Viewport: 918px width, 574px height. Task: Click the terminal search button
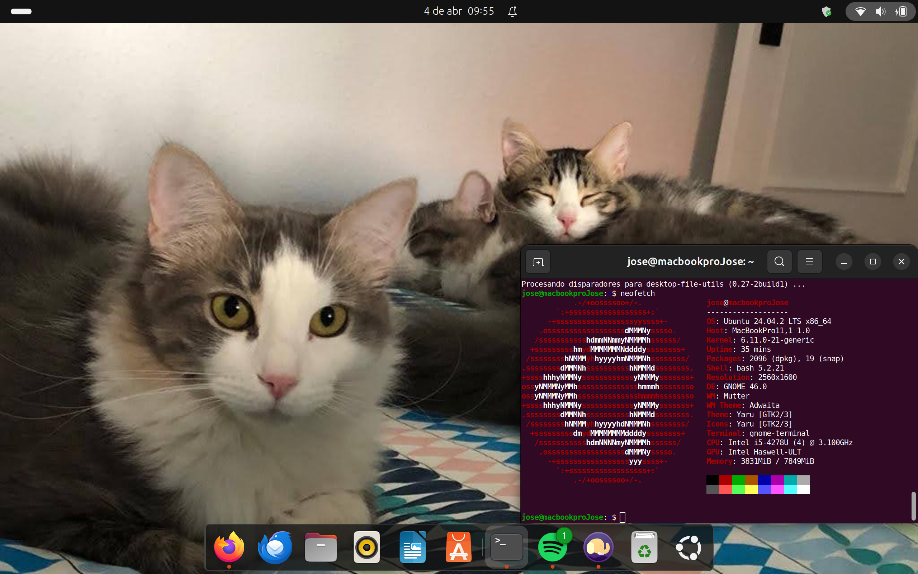(x=779, y=262)
